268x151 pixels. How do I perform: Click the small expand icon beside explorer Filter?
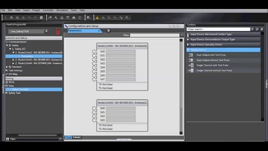60,139
